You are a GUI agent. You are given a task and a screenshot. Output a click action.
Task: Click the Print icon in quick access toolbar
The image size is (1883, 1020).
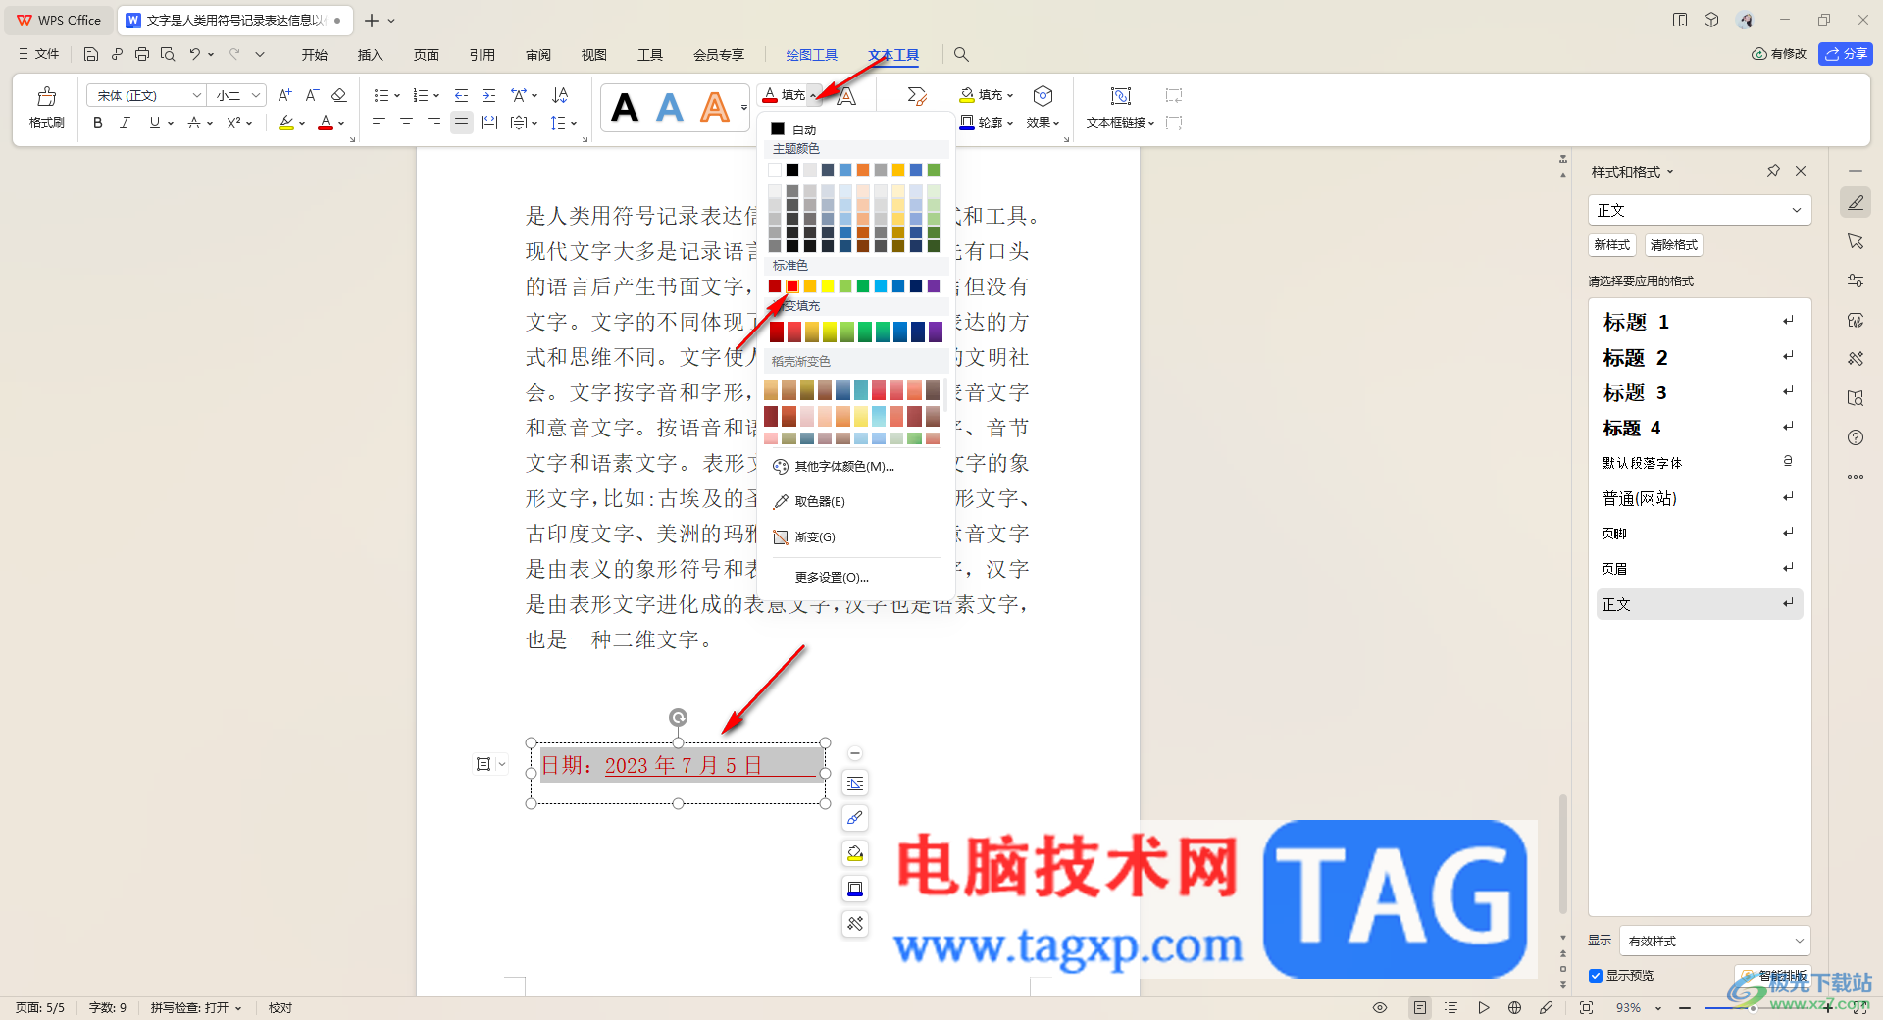pos(142,54)
